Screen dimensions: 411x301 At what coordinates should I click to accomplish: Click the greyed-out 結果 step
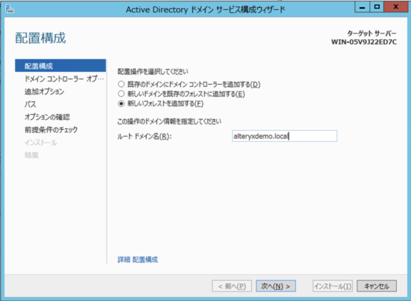pyautogui.click(x=31, y=155)
